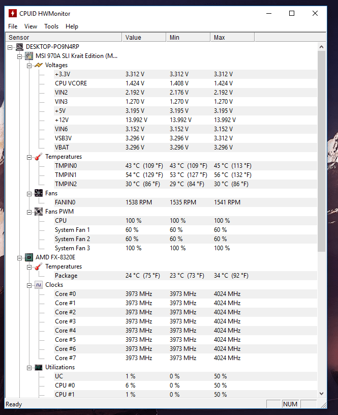Viewport: 338px width, 415px height.
Task: Select the System Fan 2 row
Action: pyautogui.click(x=186, y=239)
